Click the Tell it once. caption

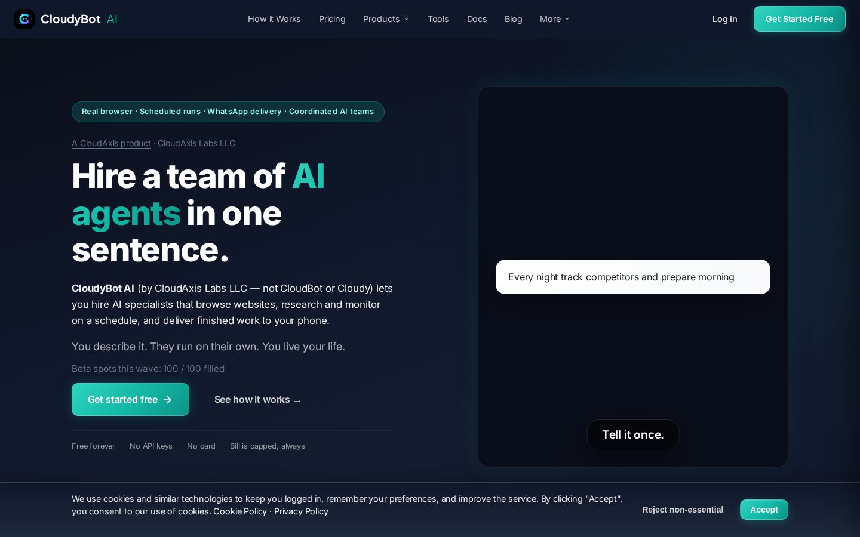pyautogui.click(x=633, y=435)
